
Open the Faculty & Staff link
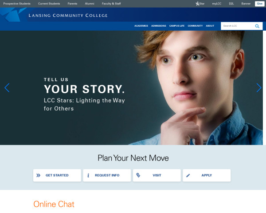pyautogui.click(x=111, y=4)
